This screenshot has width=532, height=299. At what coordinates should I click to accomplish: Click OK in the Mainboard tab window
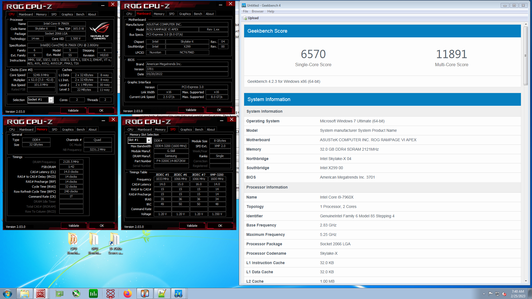point(219,110)
